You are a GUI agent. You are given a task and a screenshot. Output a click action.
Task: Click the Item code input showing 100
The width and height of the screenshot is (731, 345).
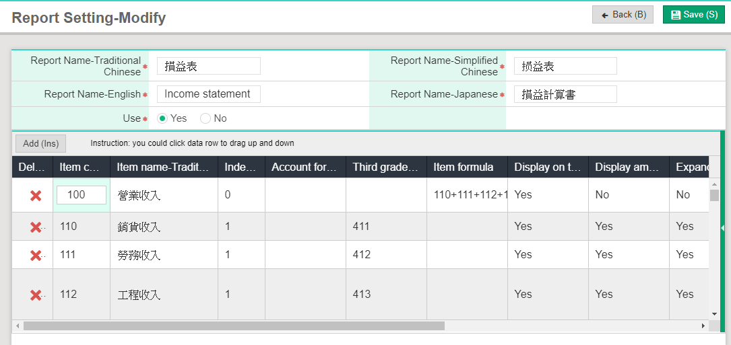pos(82,195)
